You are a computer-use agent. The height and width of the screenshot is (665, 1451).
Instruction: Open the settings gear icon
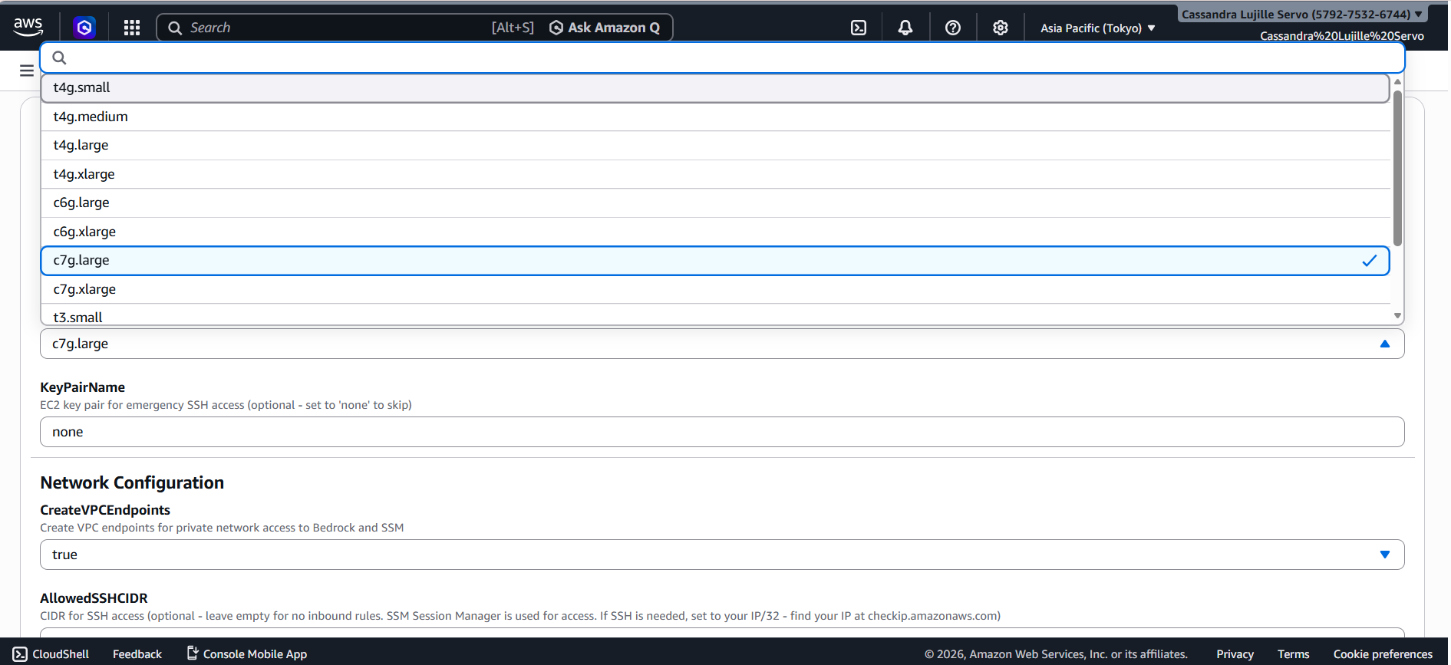1001,28
